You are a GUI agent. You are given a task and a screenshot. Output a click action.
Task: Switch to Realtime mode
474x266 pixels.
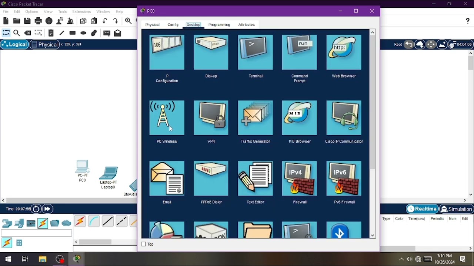pos(422,209)
